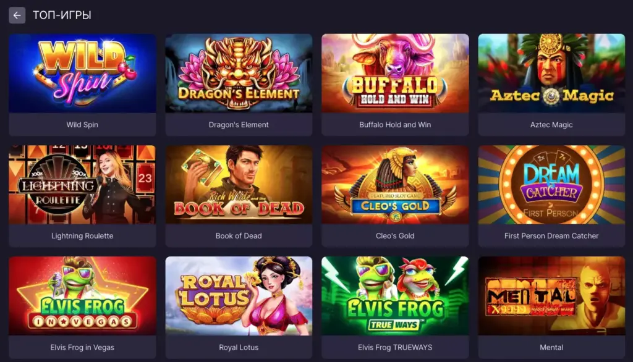633x362 pixels.
Task: Start Lightning Roulette from its thumbnail
Action: 82,185
